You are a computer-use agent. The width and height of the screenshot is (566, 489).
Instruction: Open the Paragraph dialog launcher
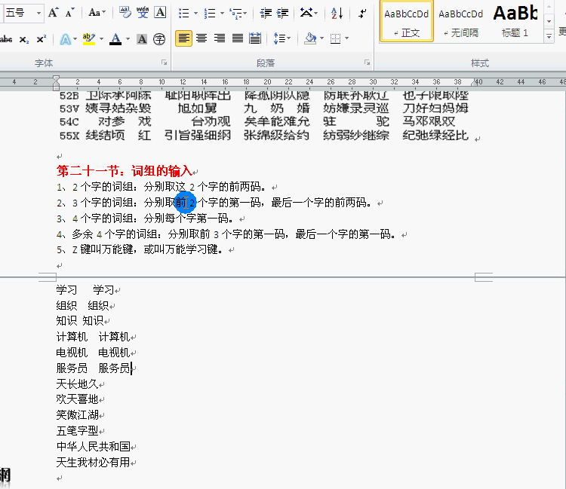tap(368, 63)
